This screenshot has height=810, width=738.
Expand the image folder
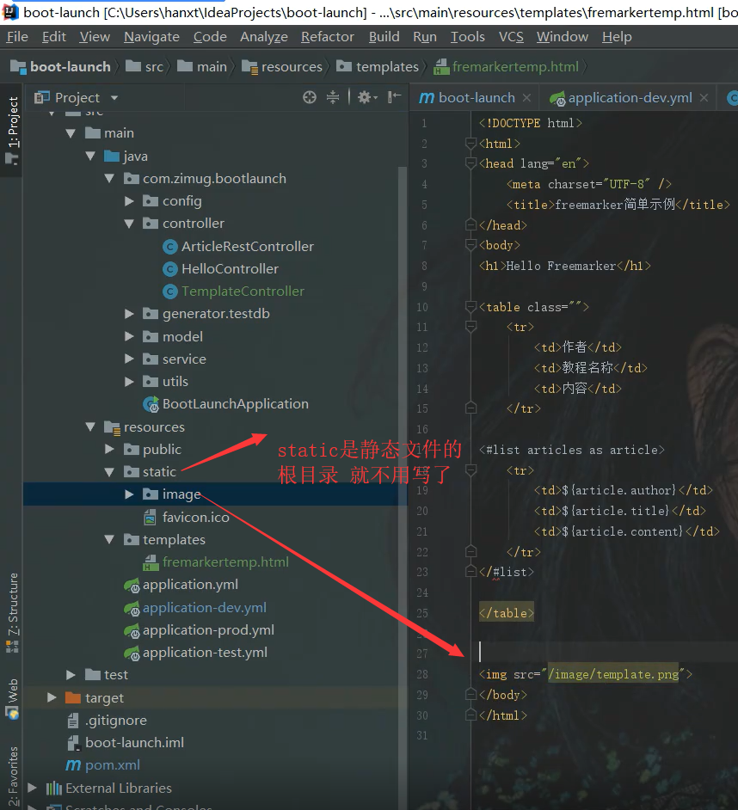pyautogui.click(x=129, y=494)
